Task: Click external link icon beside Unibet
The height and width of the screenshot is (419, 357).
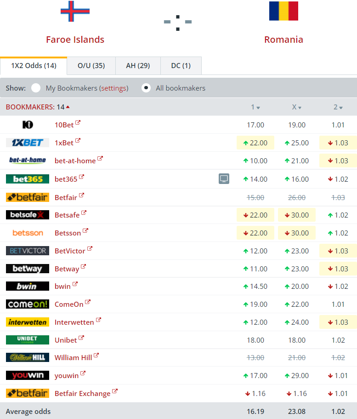Action: pos(81,339)
